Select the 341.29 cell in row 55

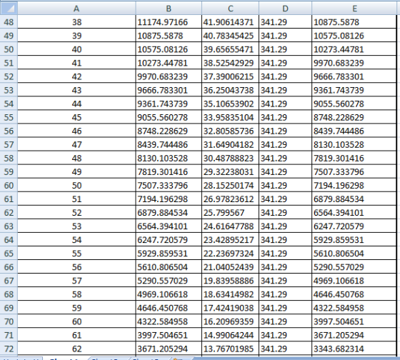click(285, 117)
